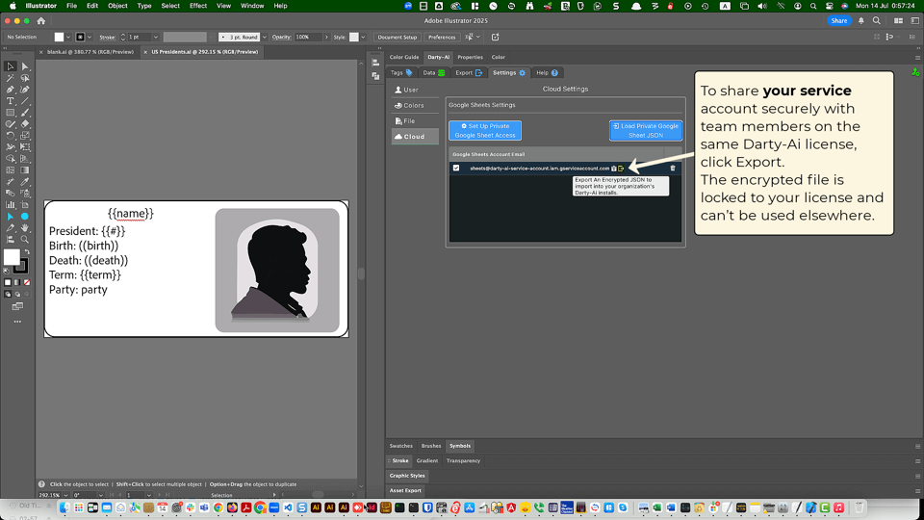Select the Pen tool
The height and width of the screenshot is (520, 924).
point(10,90)
